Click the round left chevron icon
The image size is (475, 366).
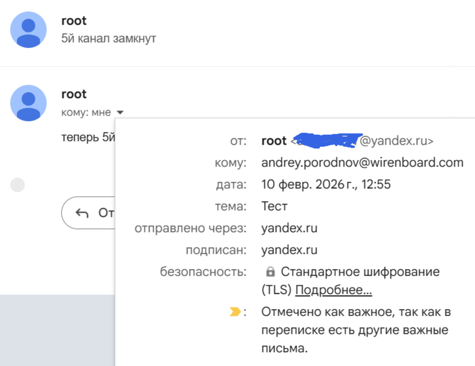tap(17, 185)
